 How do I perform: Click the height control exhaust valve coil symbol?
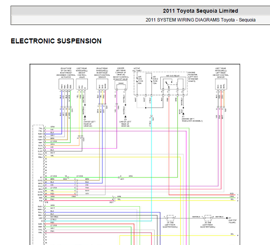(121, 84)
